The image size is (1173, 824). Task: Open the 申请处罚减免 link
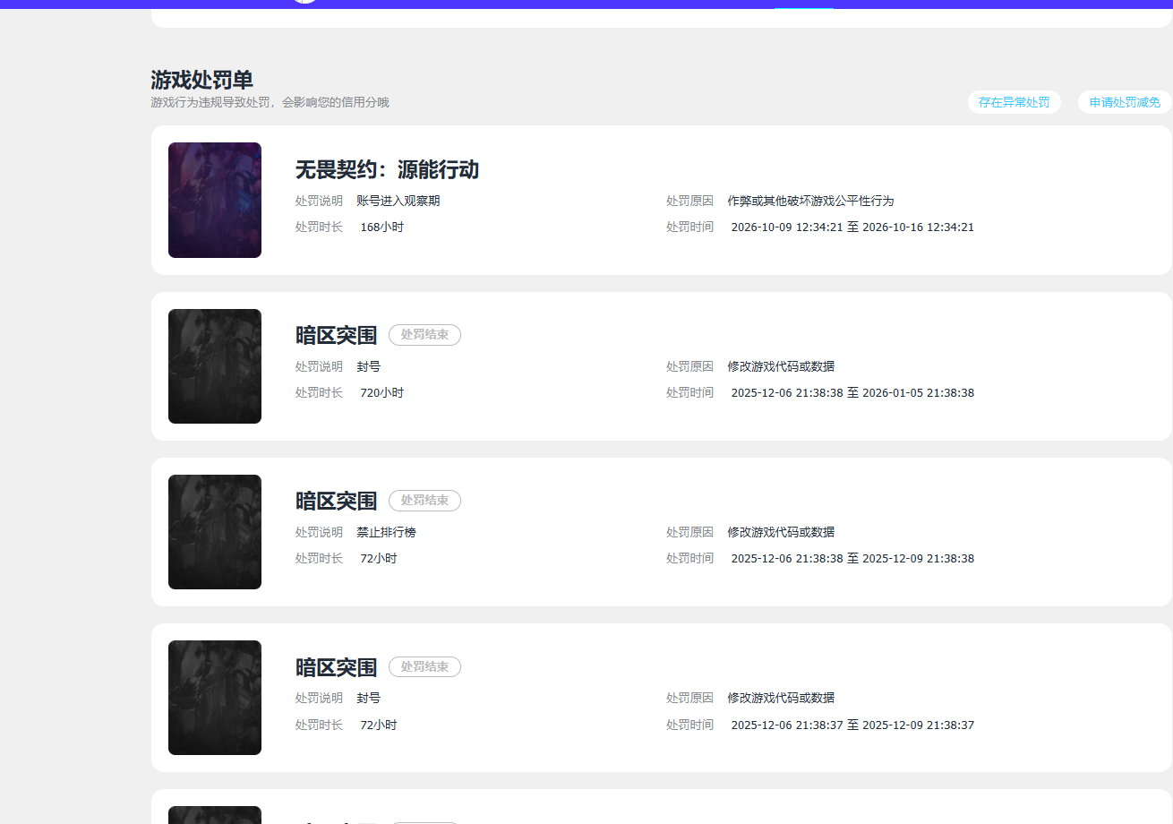[1125, 102]
